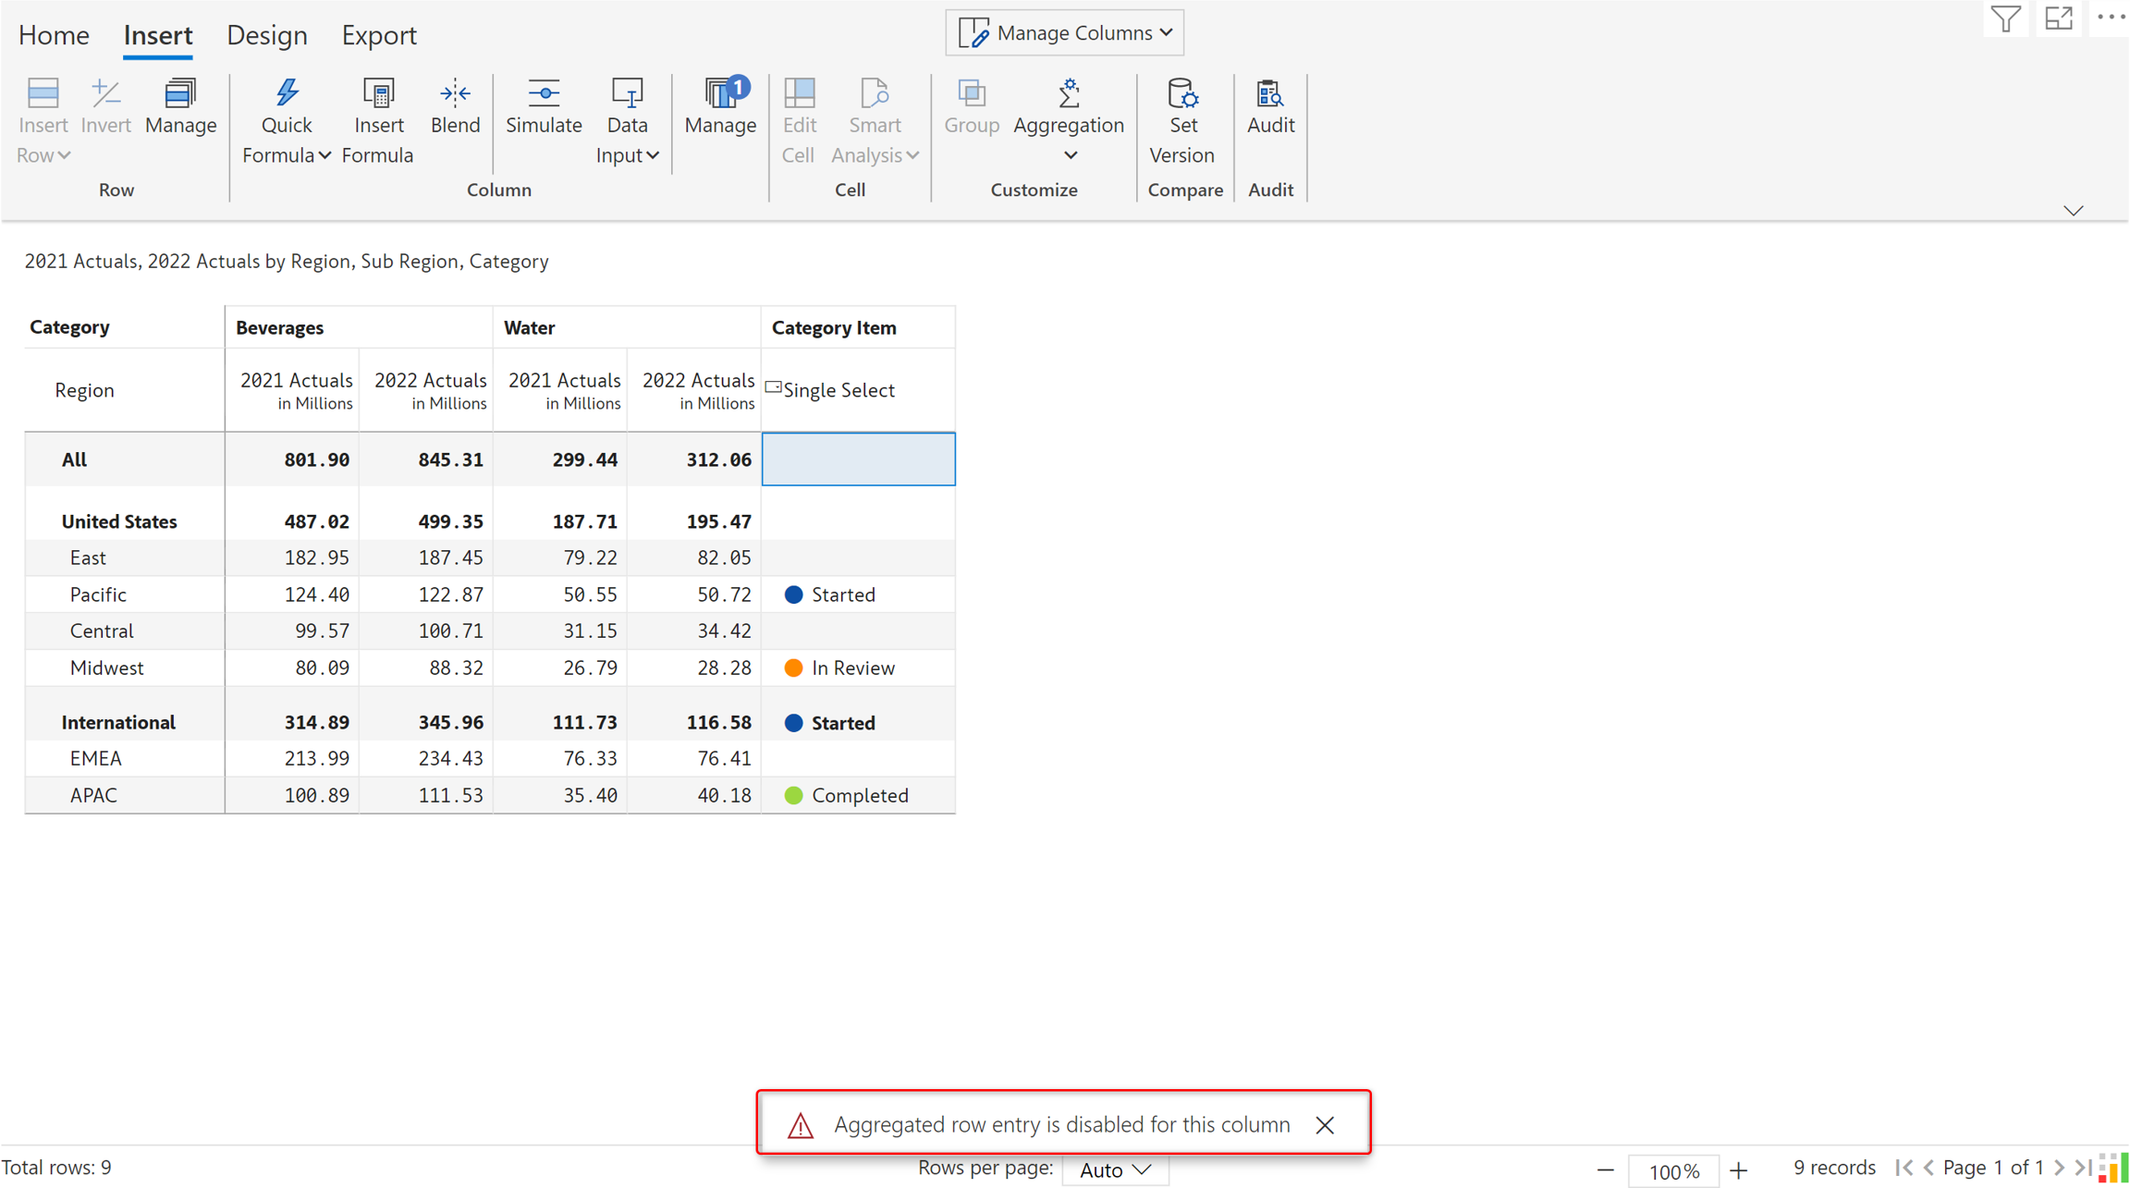Click the zoom in plus button

coord(1739,1170)
